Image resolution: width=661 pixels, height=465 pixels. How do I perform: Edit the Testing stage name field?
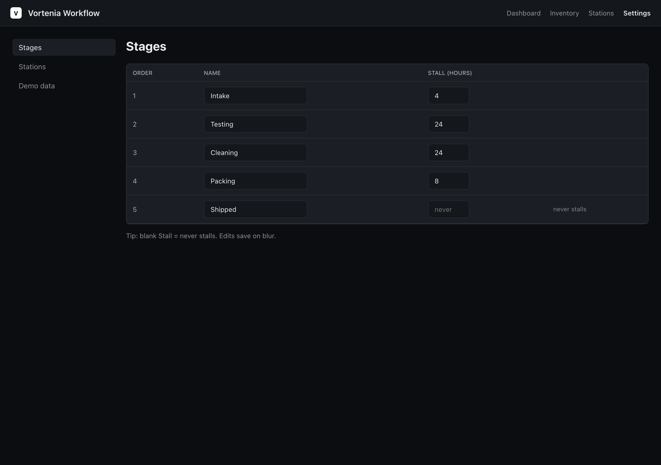[x=255, y=124]
